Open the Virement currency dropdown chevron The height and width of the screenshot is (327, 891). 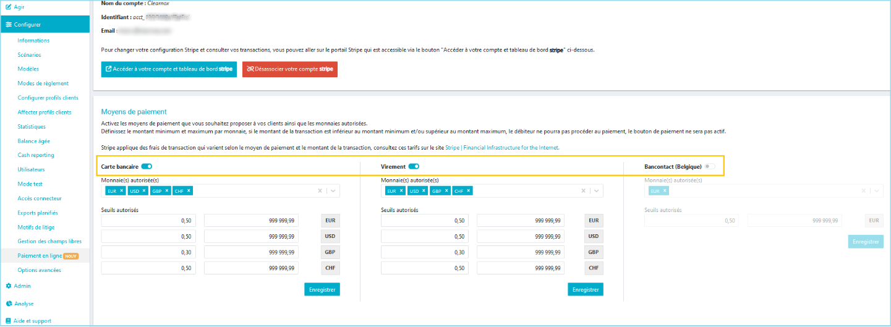click(597, 191)
